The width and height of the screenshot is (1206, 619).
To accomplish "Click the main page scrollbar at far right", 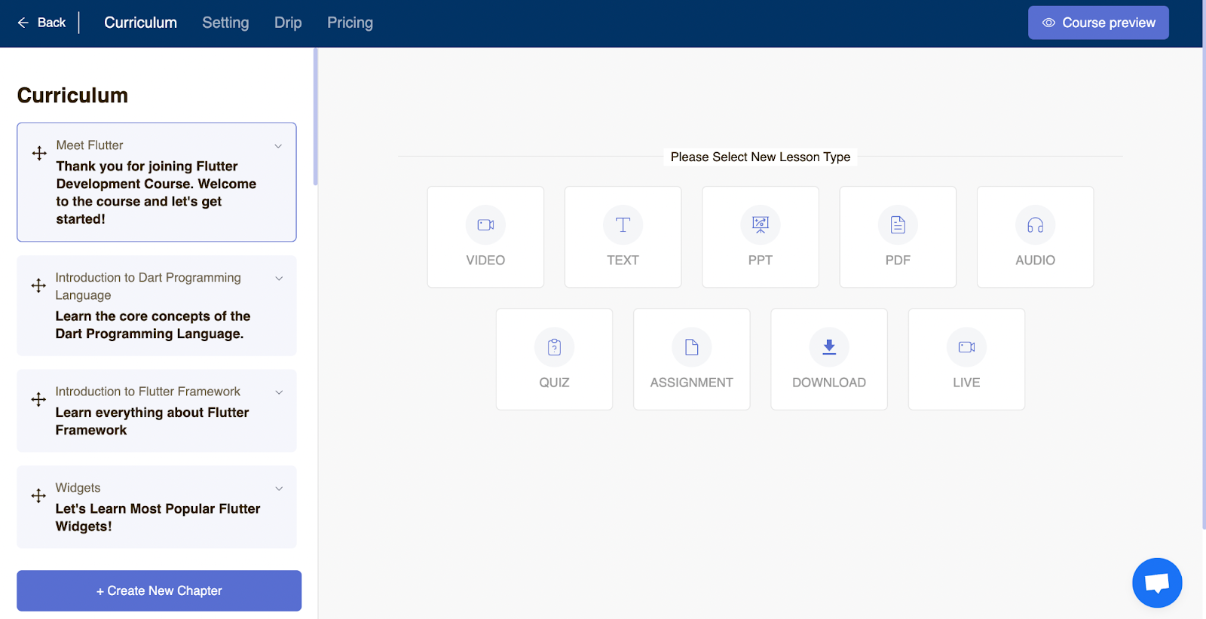I will [x=1204, y=264].
